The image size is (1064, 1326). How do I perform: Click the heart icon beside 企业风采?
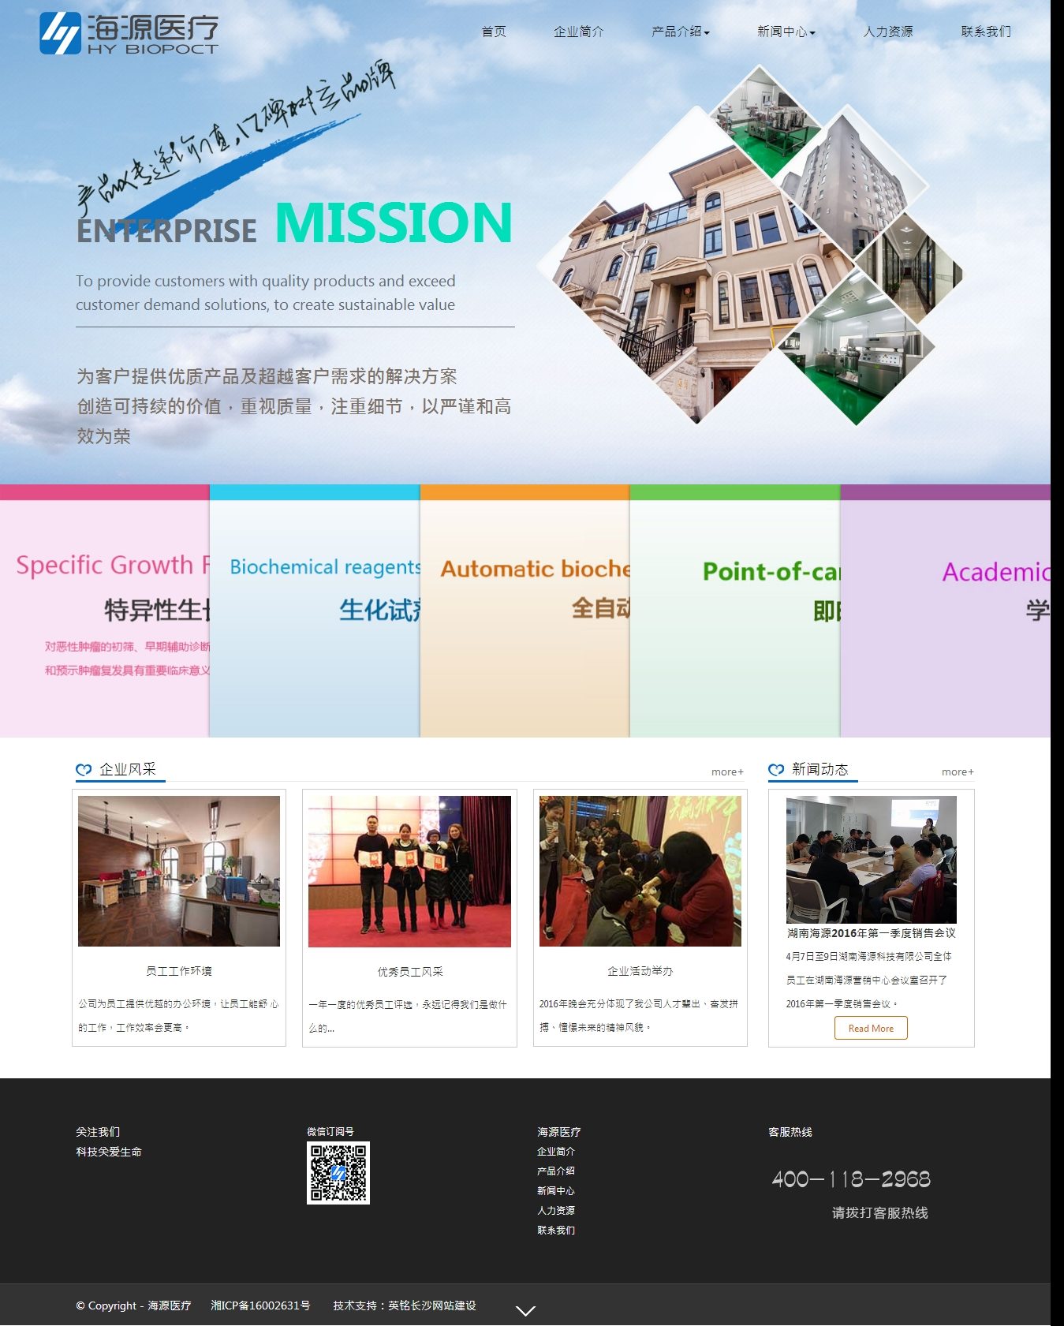point(84,770)
